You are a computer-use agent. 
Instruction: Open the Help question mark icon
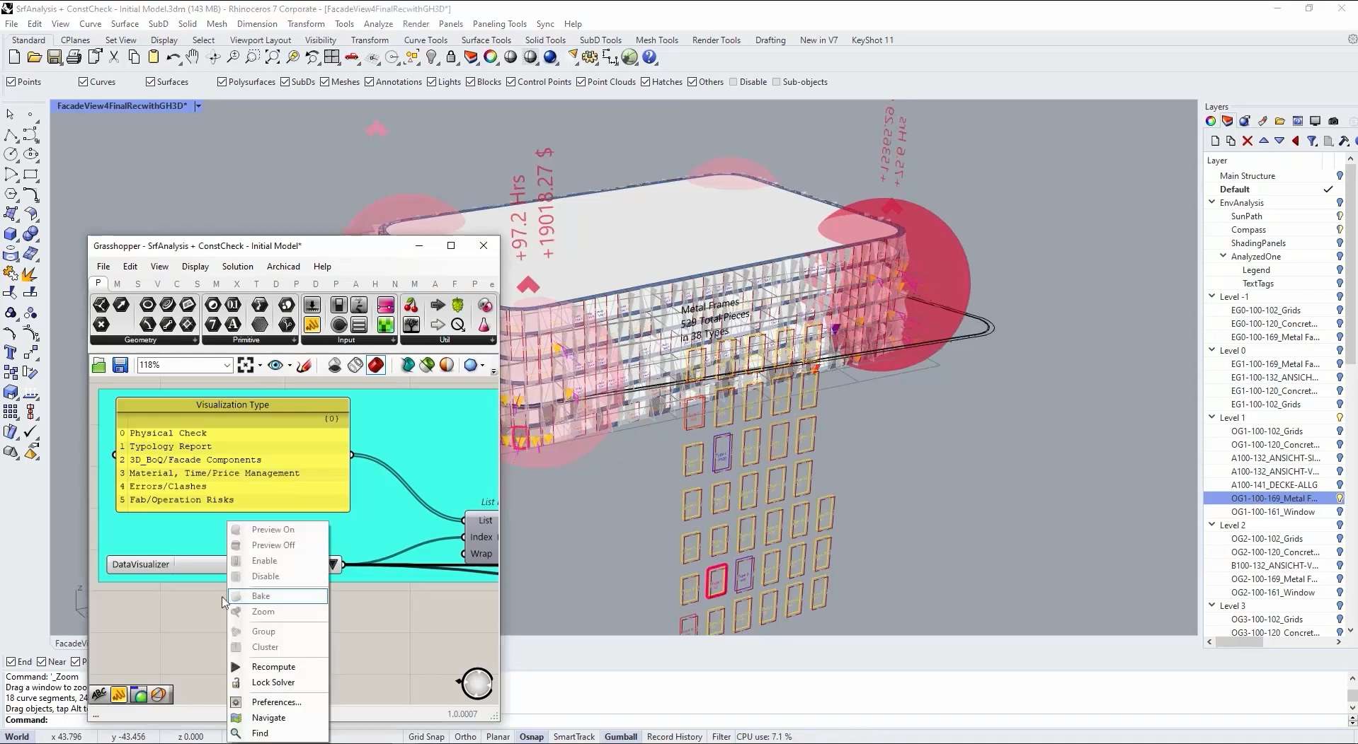[649, 57]
